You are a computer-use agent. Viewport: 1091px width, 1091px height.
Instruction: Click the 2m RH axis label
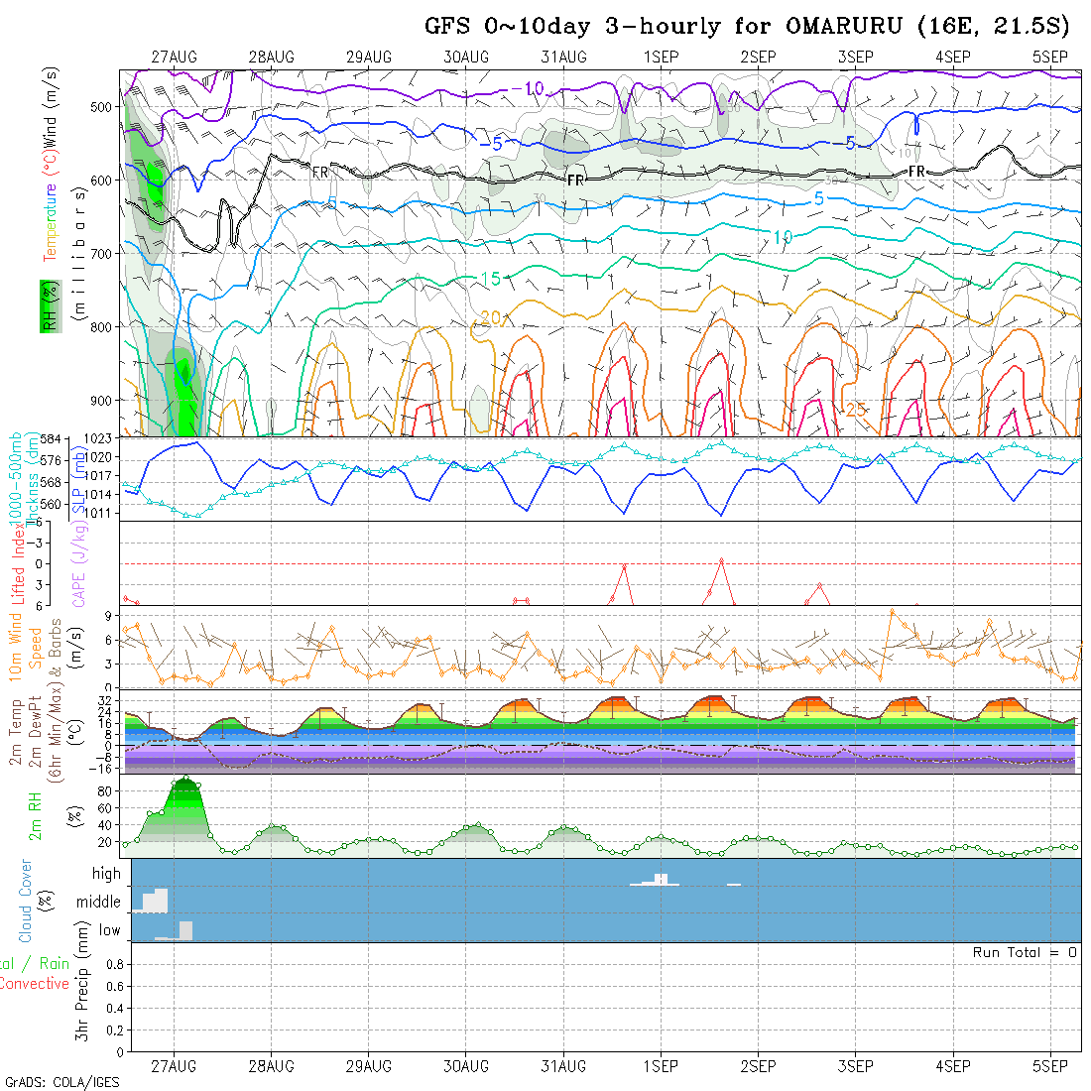pyautogui.click(x=35, y=815)
